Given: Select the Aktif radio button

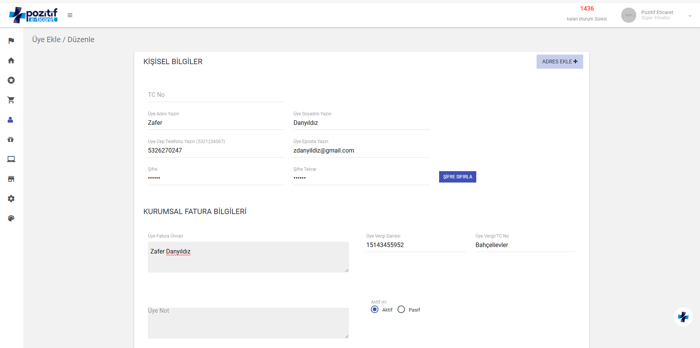Looking at the screenshot, I should (x=375, y=310).
